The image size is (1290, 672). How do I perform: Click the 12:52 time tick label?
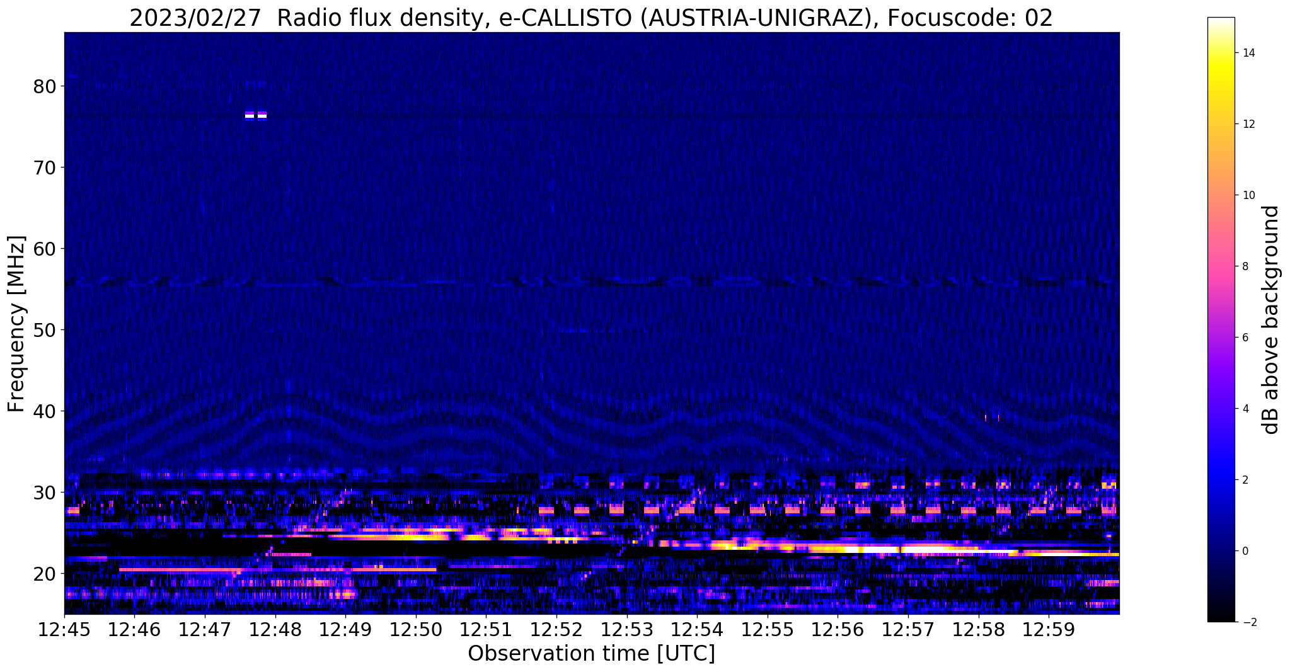click(x=556, y=629)
